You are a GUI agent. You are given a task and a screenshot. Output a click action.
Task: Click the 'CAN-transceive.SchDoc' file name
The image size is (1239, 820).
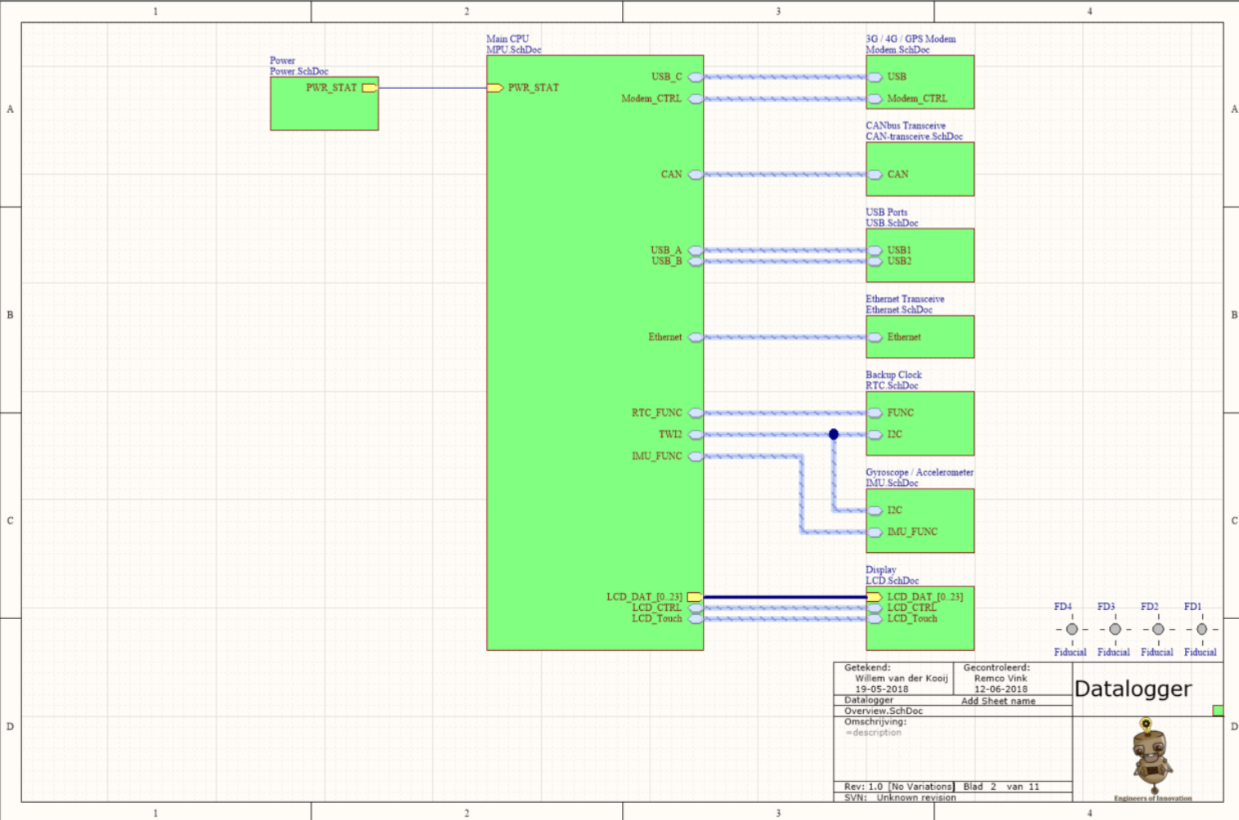(x=915, y=136)
